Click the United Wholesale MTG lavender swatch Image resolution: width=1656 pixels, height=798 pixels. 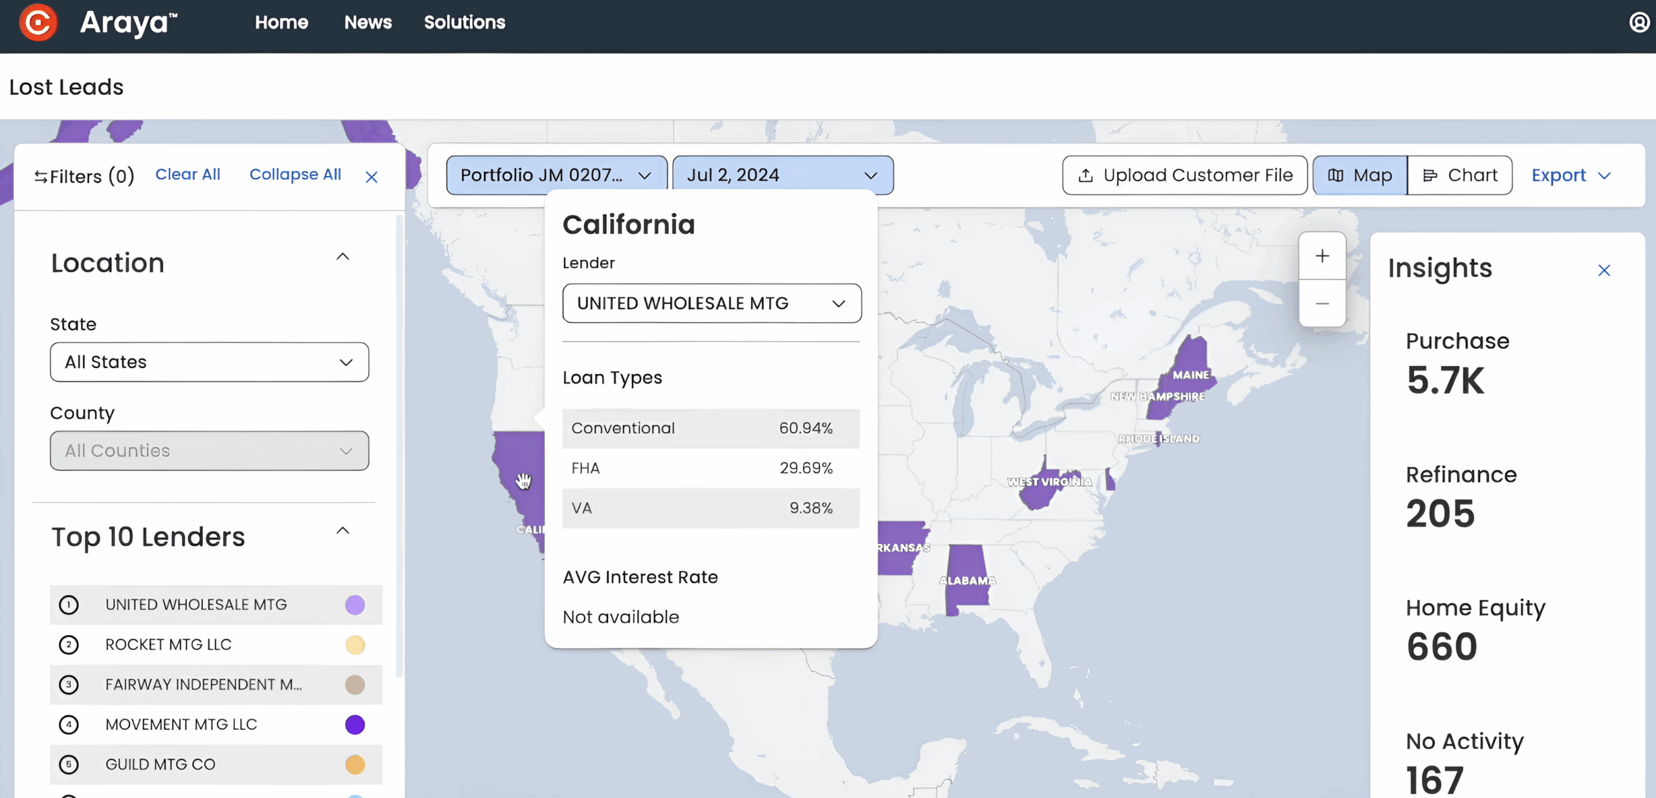click(x=355, y=605)
